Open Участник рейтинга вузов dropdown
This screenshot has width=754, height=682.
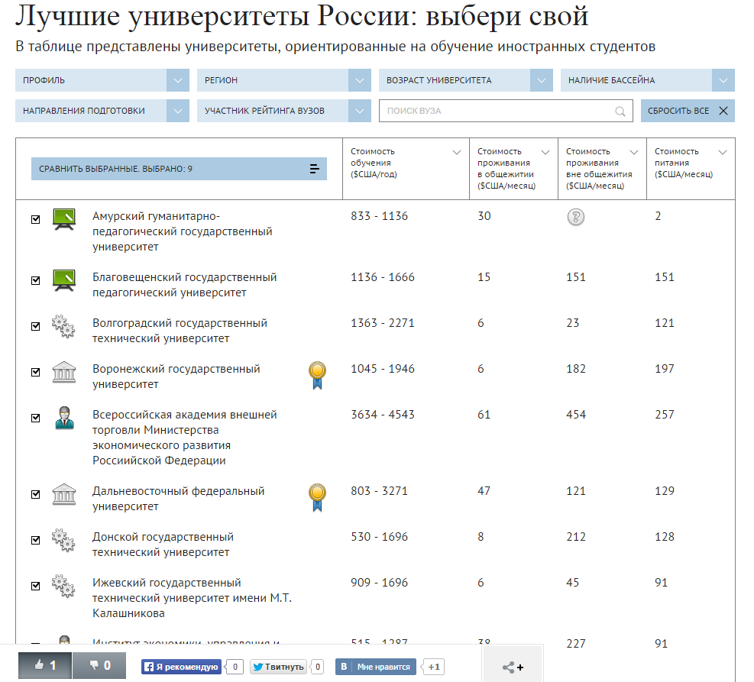[x=283, y=111]
